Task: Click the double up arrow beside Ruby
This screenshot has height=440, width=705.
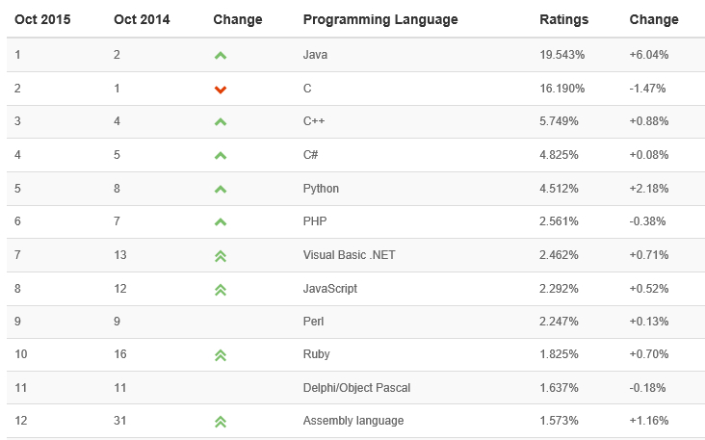Action: pyautogui.click(x=221, y=355)
